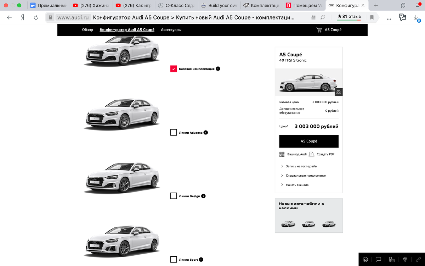The width and height of the screenshot is (425, 266).
Task: Click the translator/feedback icon next to downloads
Action: 402,17
